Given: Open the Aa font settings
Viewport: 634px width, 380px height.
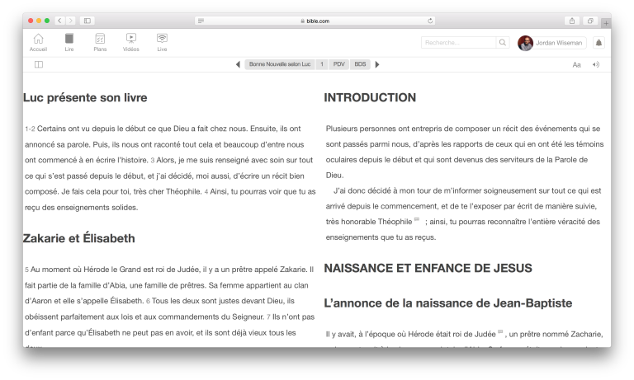Looking at the screenshot, I should point(576,64).
